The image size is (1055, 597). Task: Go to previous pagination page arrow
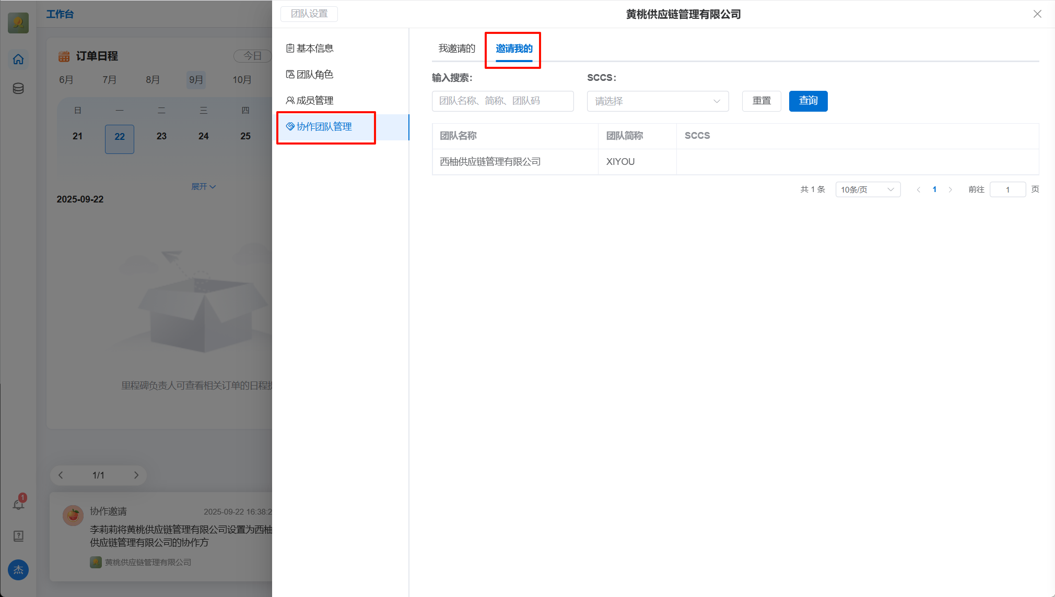(x=918, y=189)
